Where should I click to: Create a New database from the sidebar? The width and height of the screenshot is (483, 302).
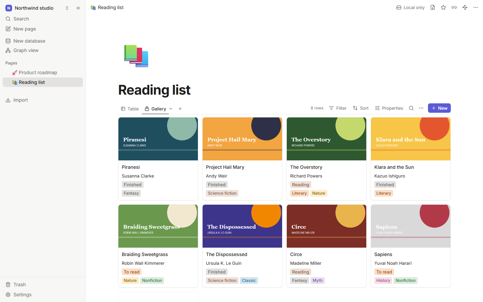[x=43, y=41]
